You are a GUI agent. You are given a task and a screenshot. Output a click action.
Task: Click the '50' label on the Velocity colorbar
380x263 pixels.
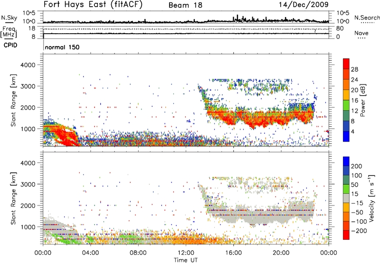coord(354,185)
